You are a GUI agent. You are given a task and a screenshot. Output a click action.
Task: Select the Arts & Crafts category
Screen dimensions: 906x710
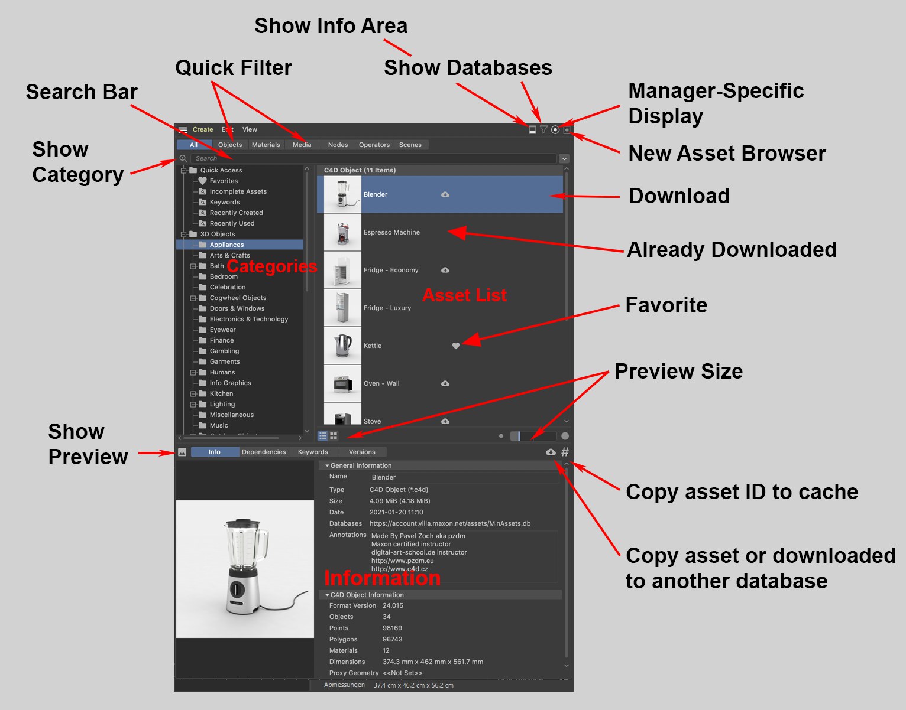tap(230, 255)
